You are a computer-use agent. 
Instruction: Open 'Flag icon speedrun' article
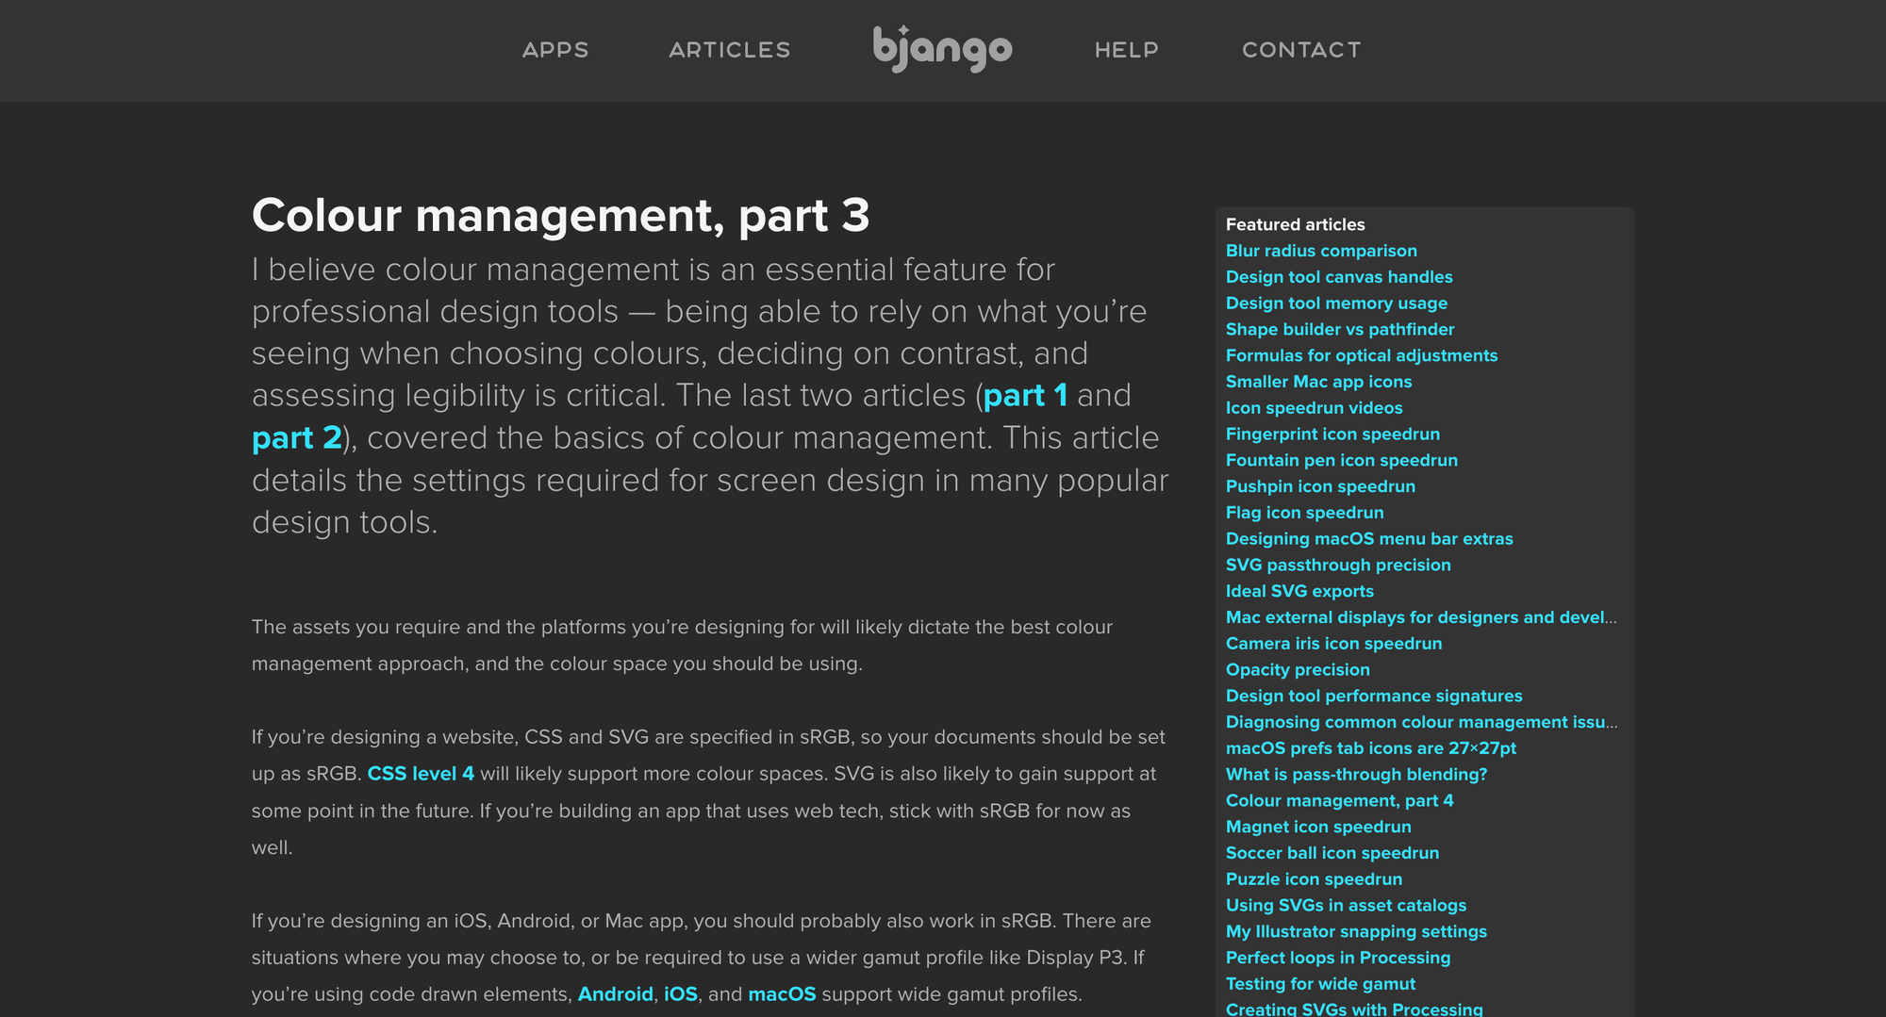tap(1305, 513)
